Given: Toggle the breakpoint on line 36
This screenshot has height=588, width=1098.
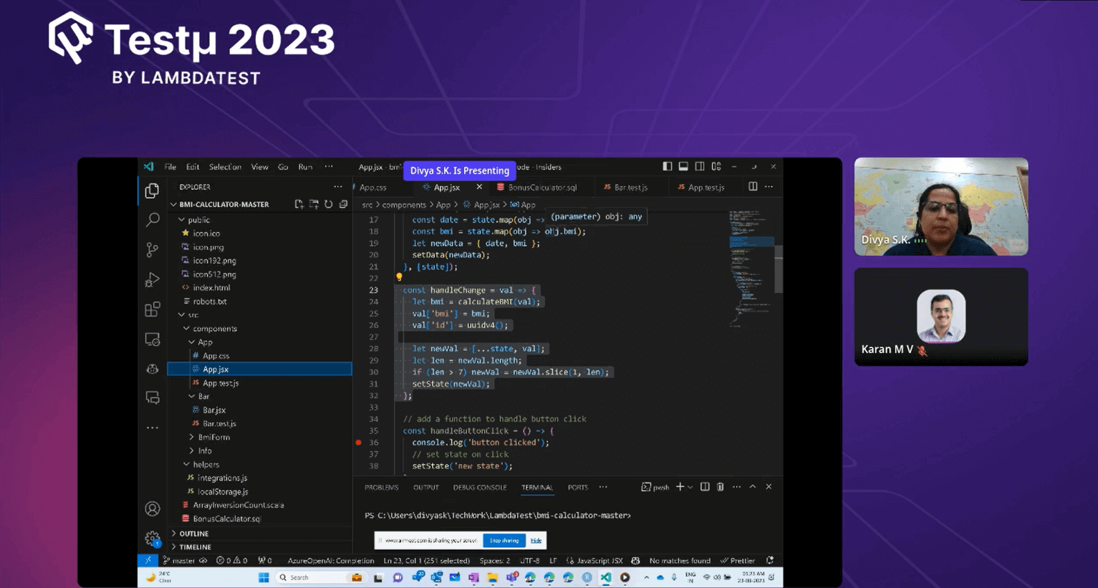Looking at the screenshot, I should (x=358, y=443).
